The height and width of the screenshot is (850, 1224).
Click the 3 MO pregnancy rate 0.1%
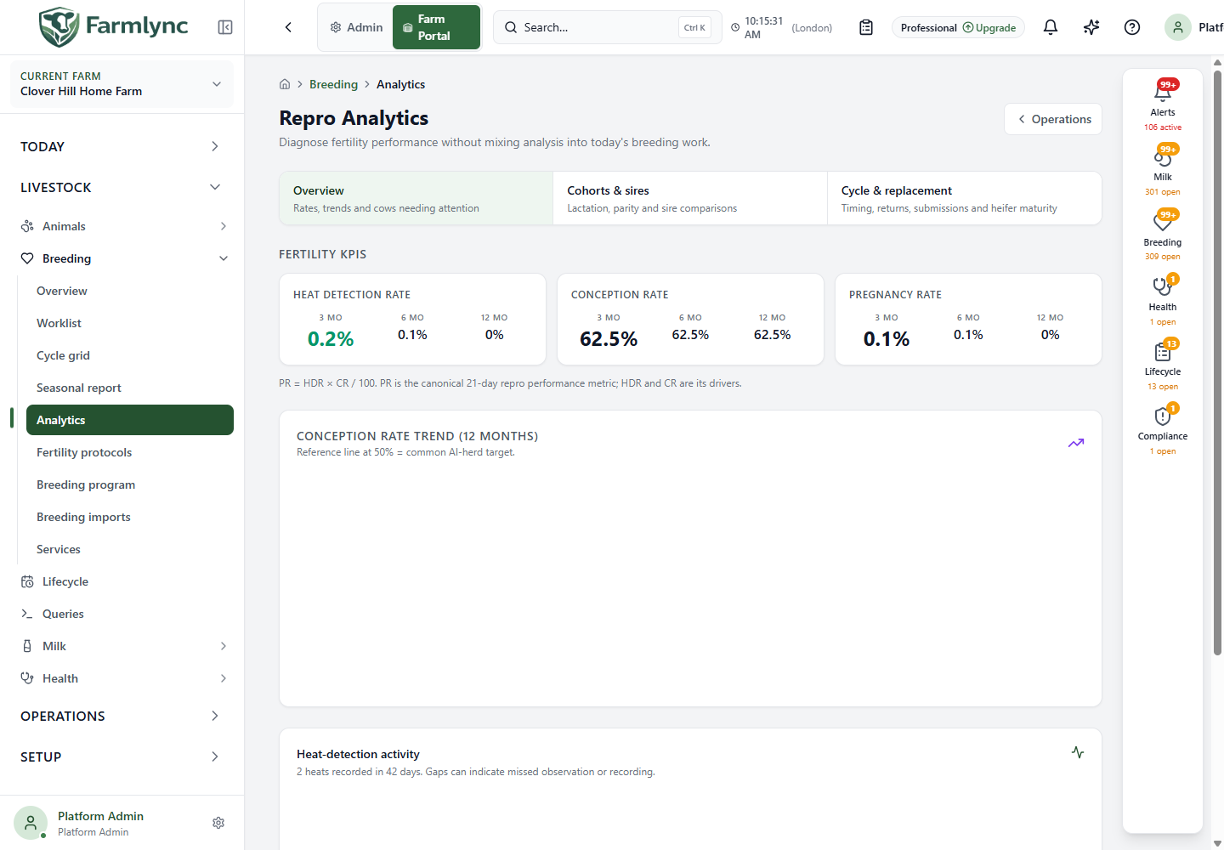887,339
